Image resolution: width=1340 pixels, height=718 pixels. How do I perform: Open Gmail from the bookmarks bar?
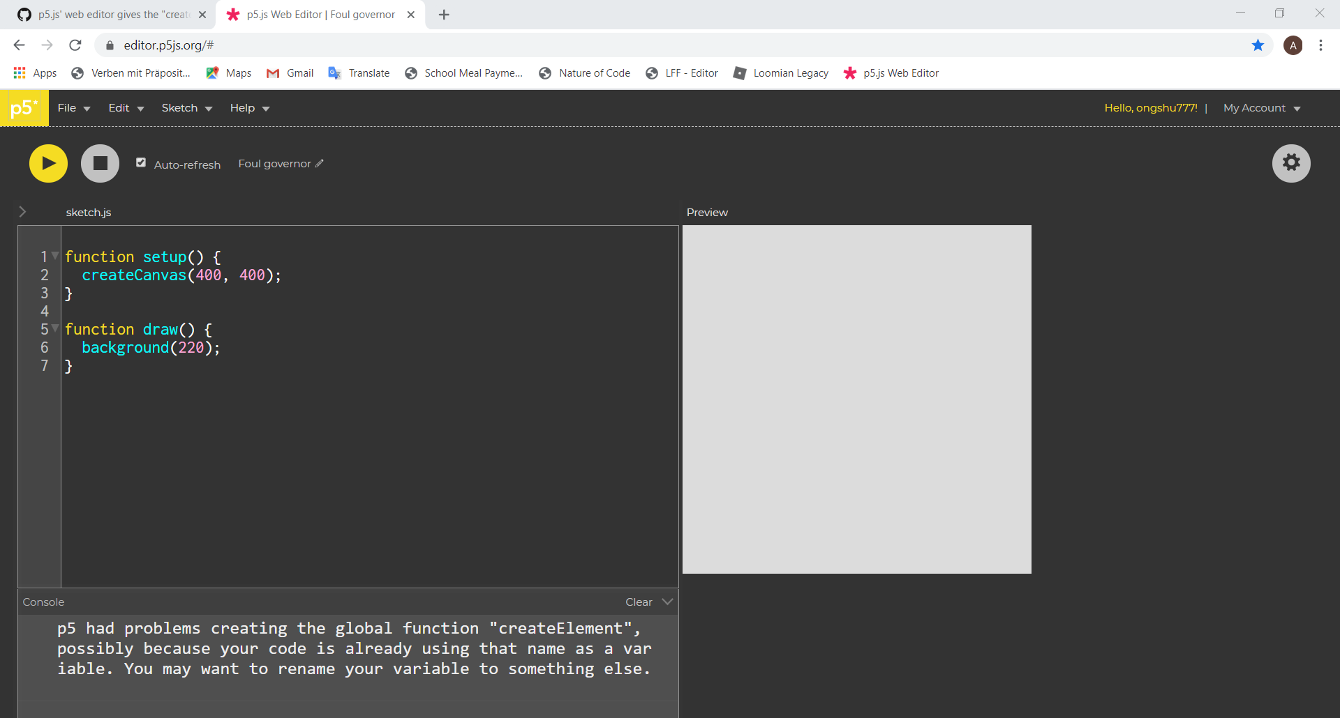pyautogui.click(x=289, y=72)
